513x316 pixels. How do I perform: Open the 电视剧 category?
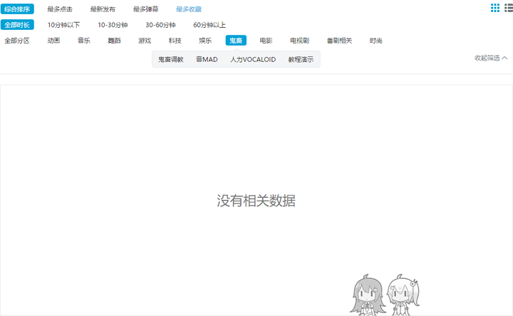click(x=300, y=41)
